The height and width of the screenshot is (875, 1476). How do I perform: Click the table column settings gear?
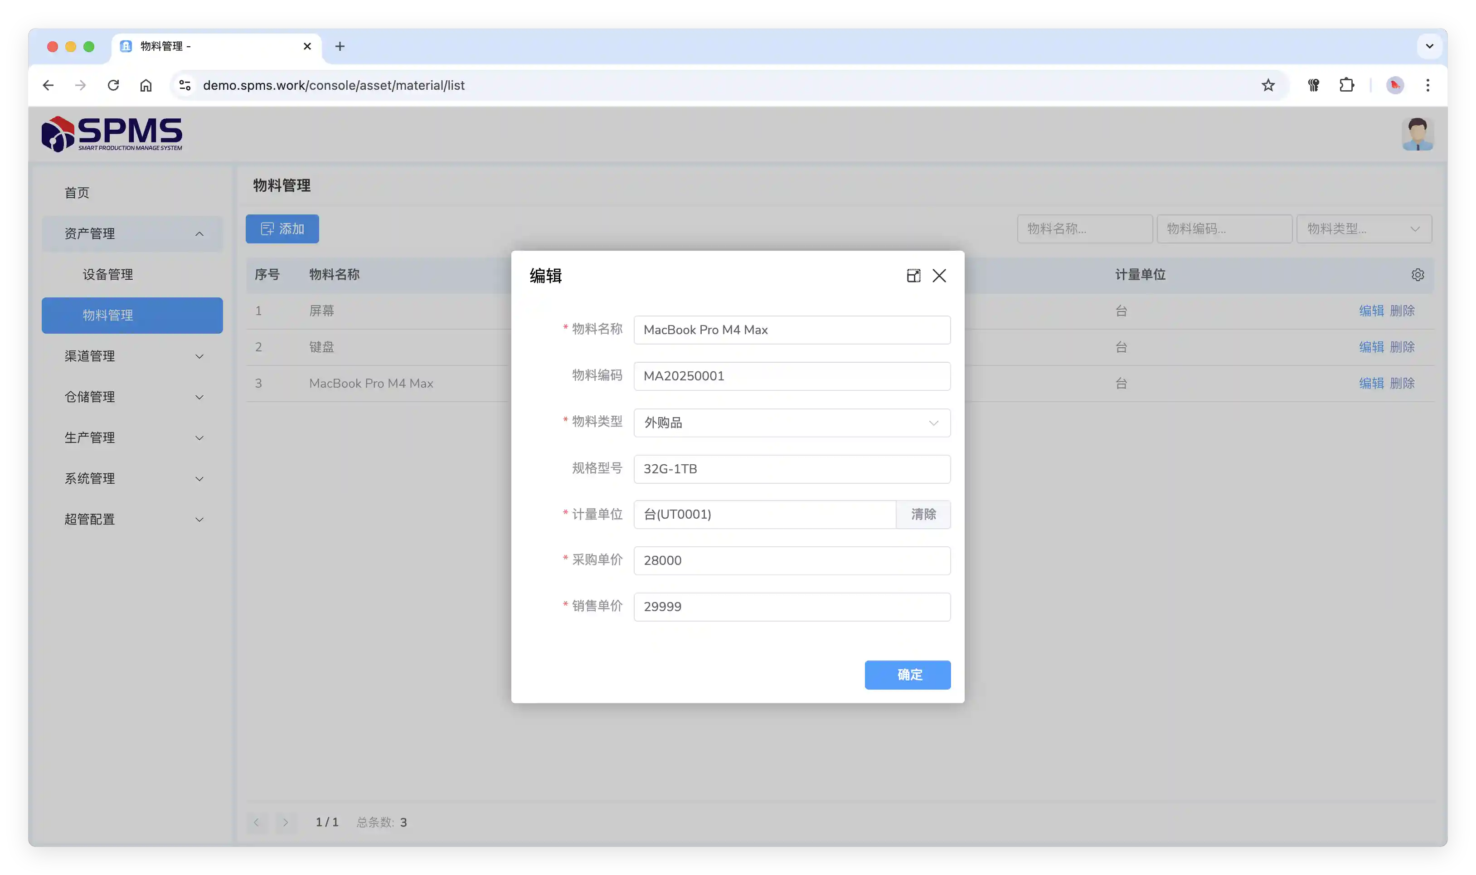point(1418,275)
